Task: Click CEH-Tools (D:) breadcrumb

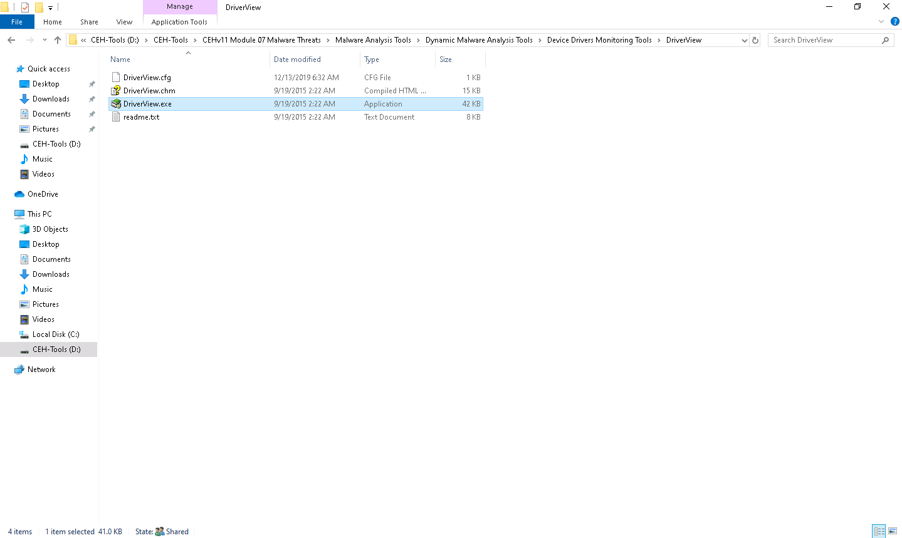Action: click(115, 40)
